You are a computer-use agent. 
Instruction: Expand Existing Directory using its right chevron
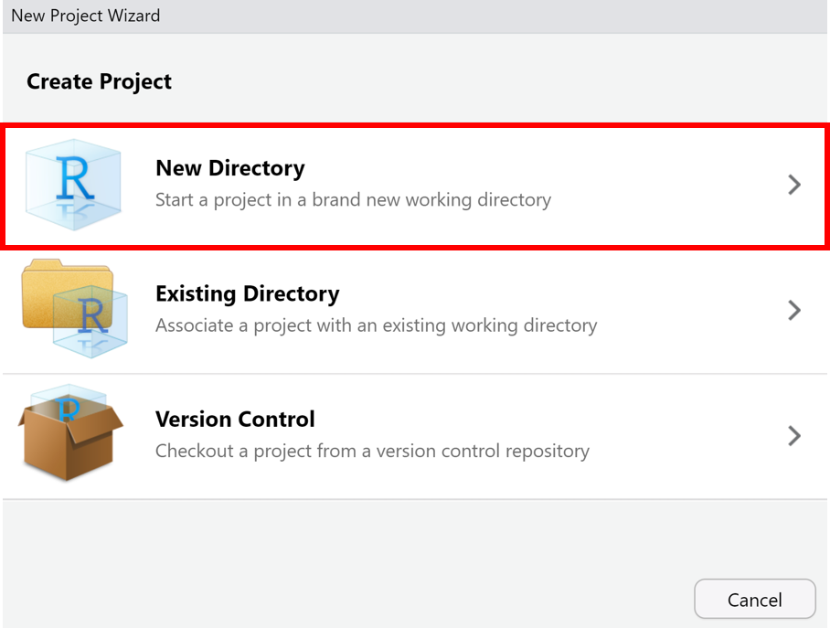click(x=794, y=310)
